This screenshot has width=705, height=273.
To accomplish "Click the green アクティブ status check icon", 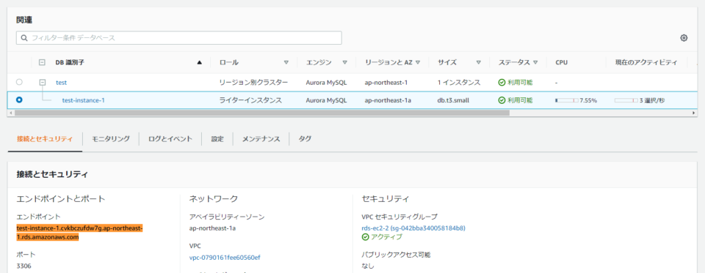I will pyautogui.click(x=365, y=236).
